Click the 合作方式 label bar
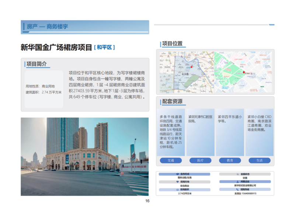 [x=185, y=174]
